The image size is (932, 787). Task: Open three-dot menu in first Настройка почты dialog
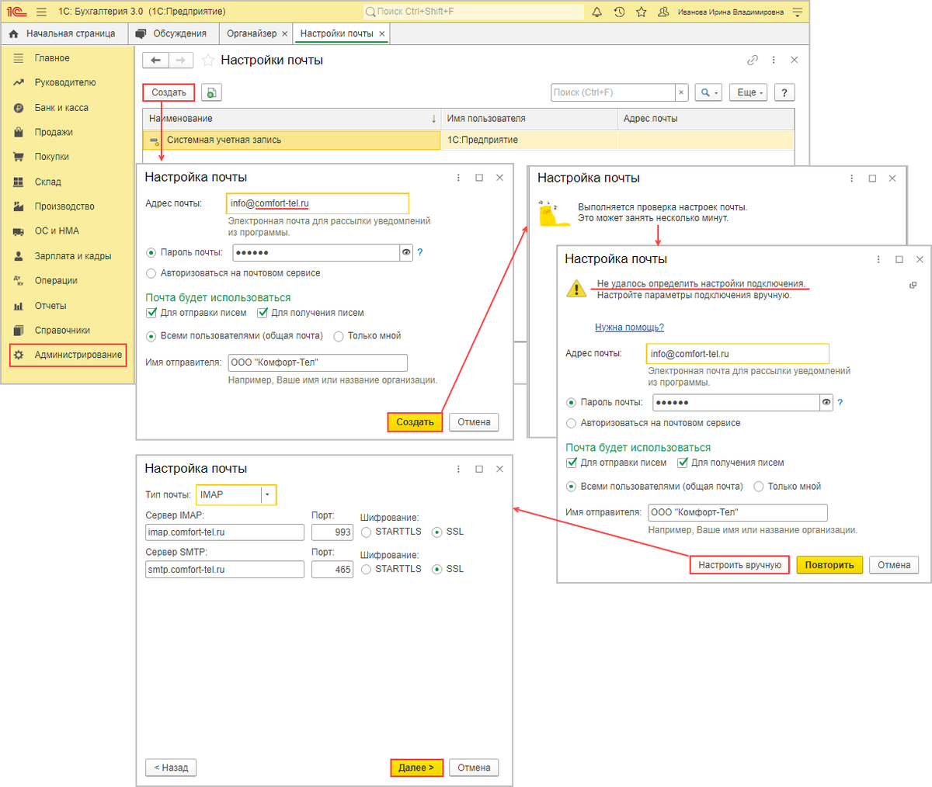click(x=458, y=178)
